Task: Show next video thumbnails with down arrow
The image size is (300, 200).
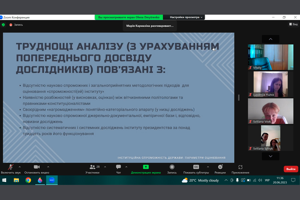Action: pyautogui.click(x=271, y=156)
